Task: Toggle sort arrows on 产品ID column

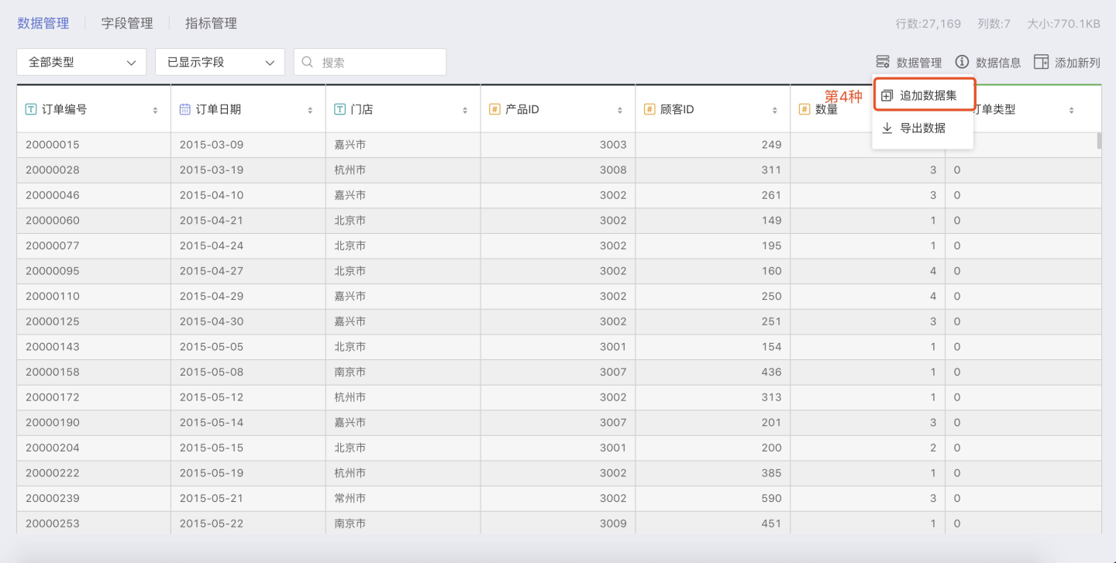Action: coord(620,111)
